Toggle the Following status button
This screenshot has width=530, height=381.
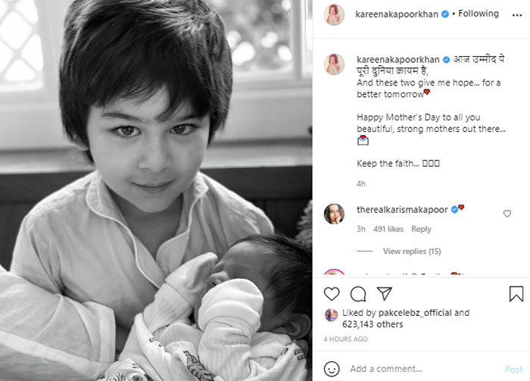click(x=479, y=14)
